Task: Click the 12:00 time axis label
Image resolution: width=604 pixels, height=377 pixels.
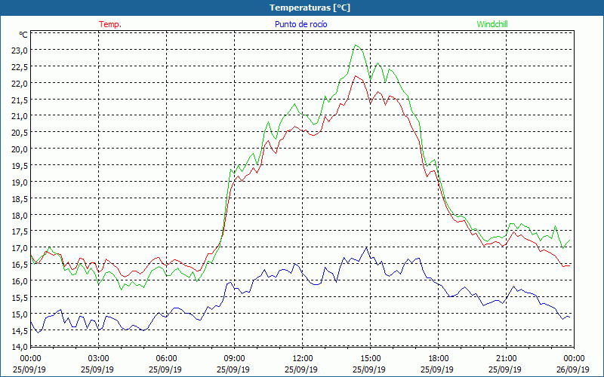Action: [303, 359]
